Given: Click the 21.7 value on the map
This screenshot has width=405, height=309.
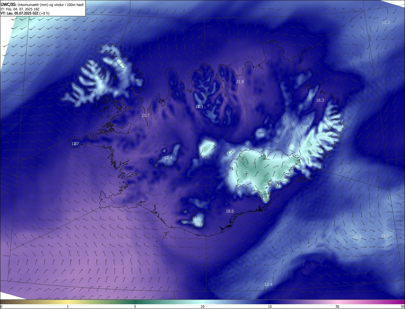Looking at the screenshot, I should pos(145,116).
